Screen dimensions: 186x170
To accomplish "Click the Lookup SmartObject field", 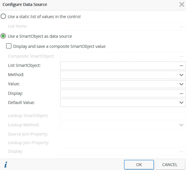I will (x=123, y=116).
